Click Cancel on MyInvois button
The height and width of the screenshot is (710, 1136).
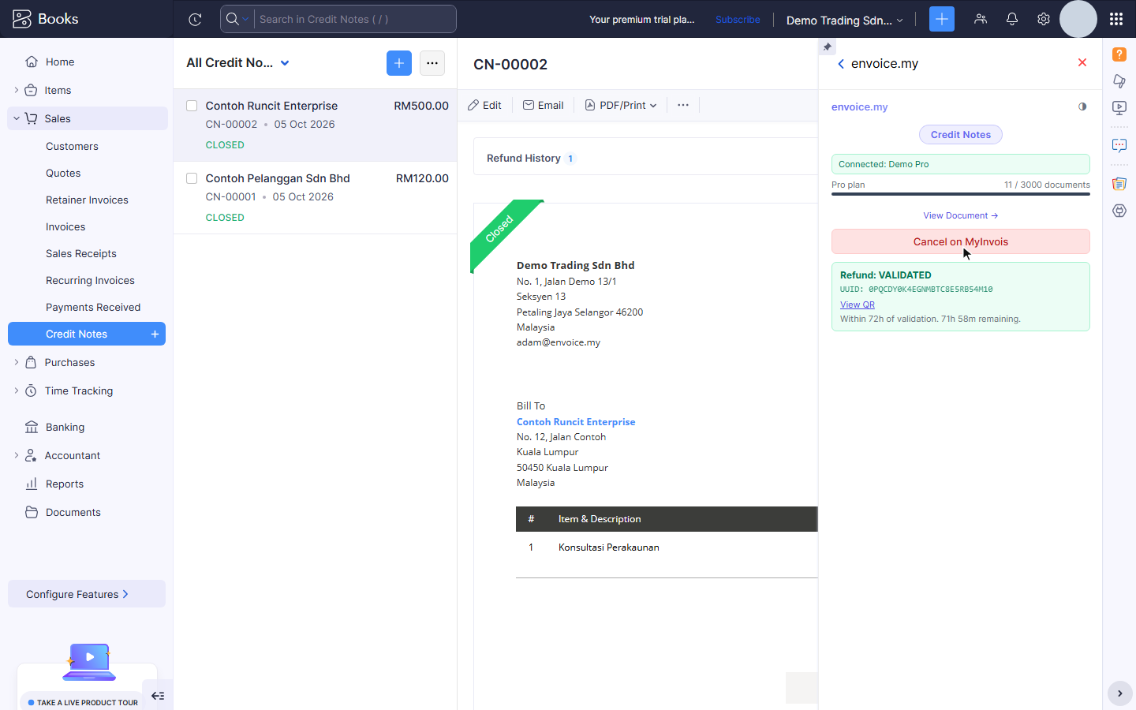(961, 241)
